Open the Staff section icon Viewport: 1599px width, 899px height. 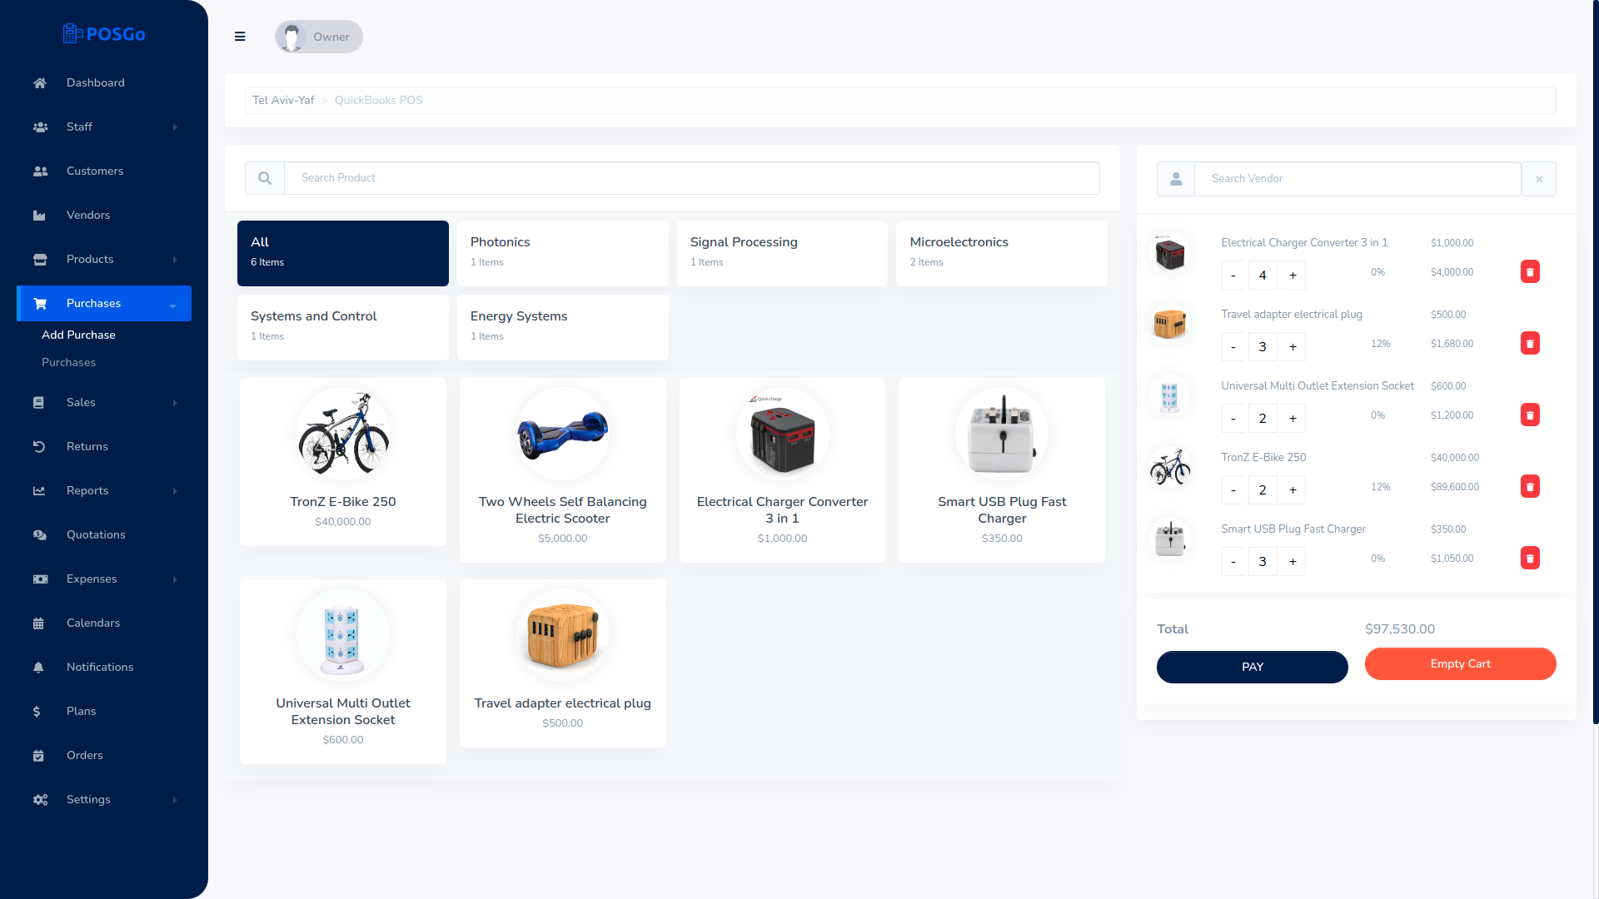point(39,127)
